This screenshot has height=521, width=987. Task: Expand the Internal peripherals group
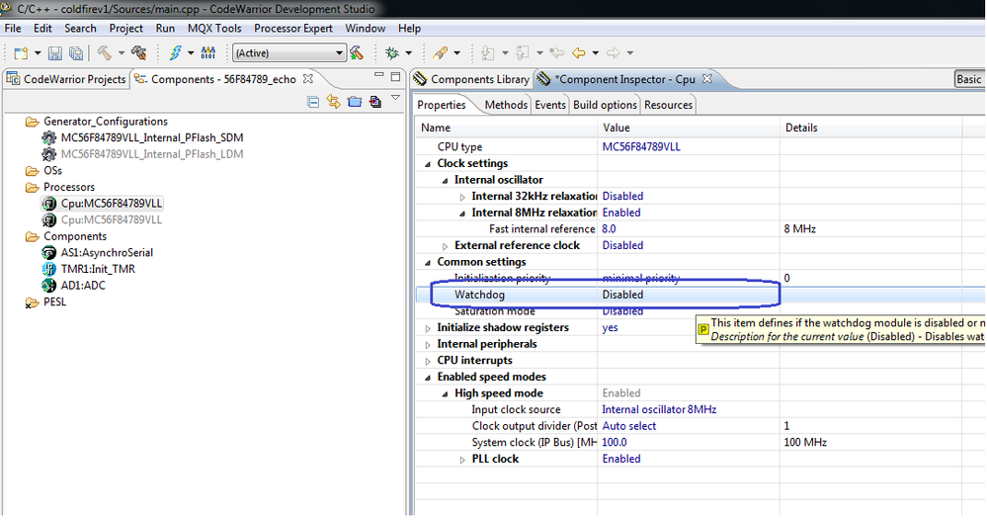coord(428,345)
